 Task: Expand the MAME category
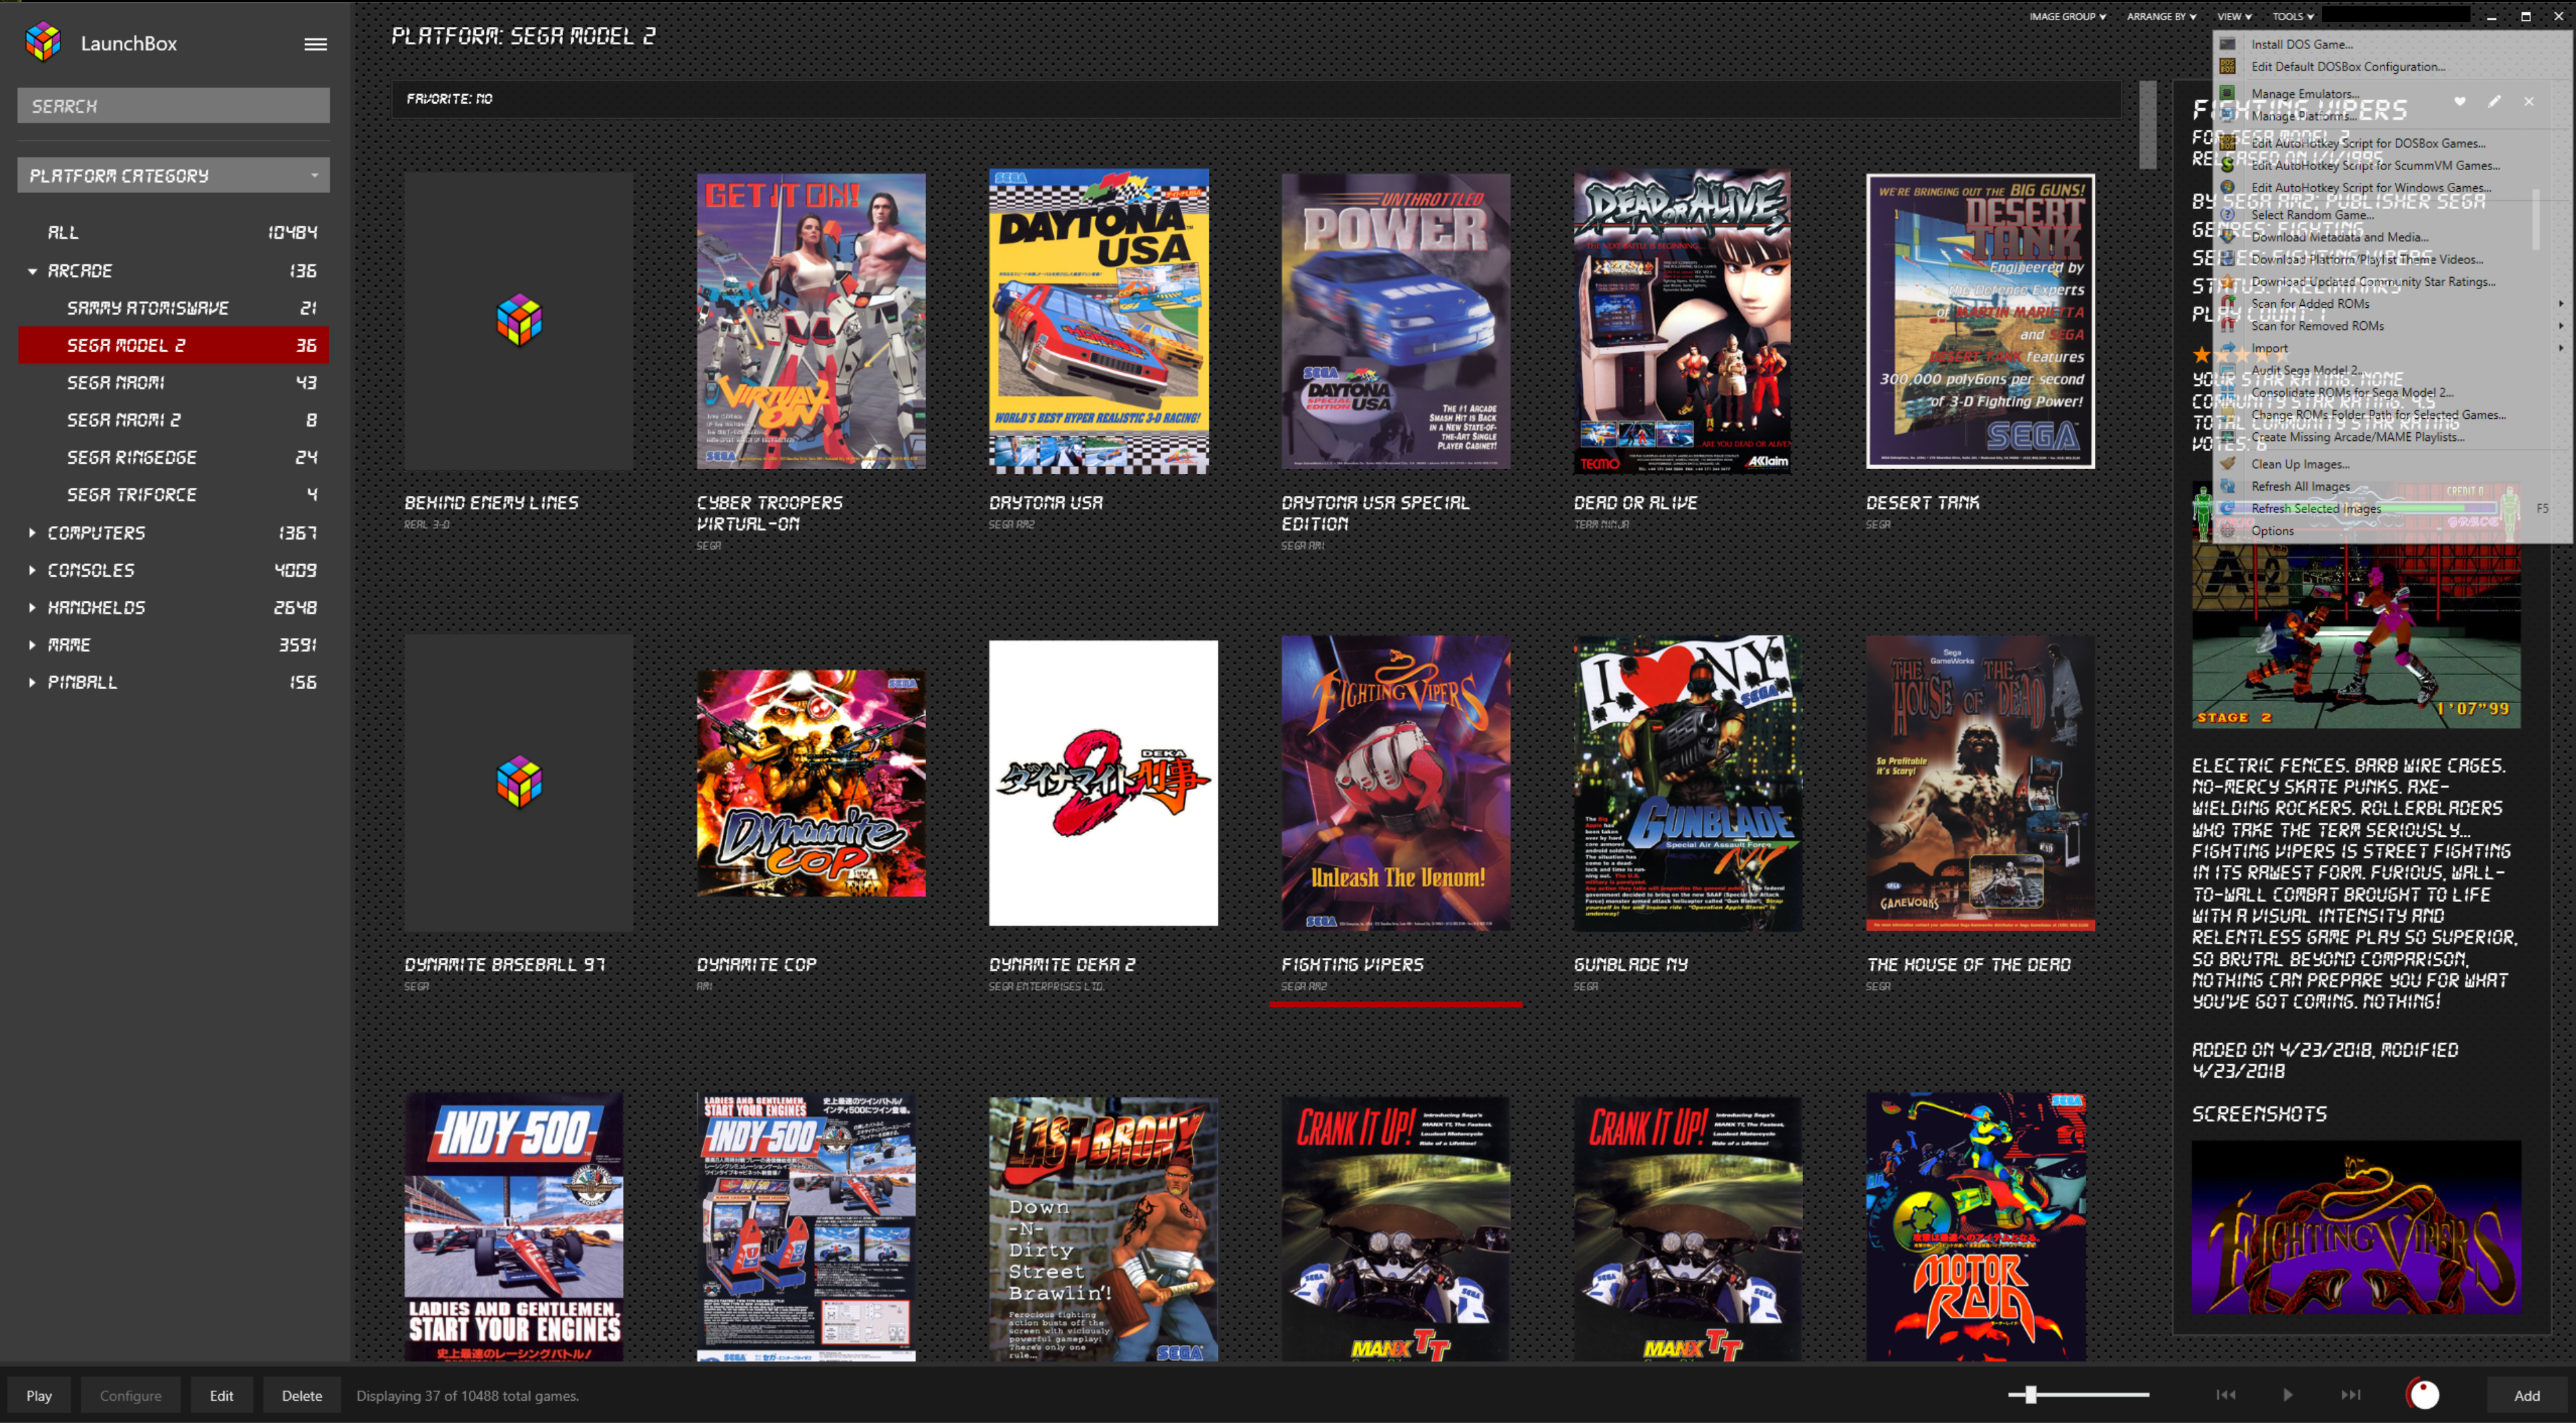click(32, 645)
